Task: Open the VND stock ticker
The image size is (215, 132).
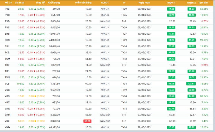Action: click(x=7, y=128)
